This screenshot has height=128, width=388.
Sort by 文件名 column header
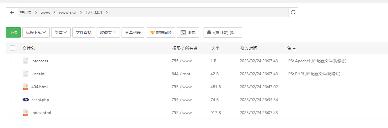click(x=29, y=48)
